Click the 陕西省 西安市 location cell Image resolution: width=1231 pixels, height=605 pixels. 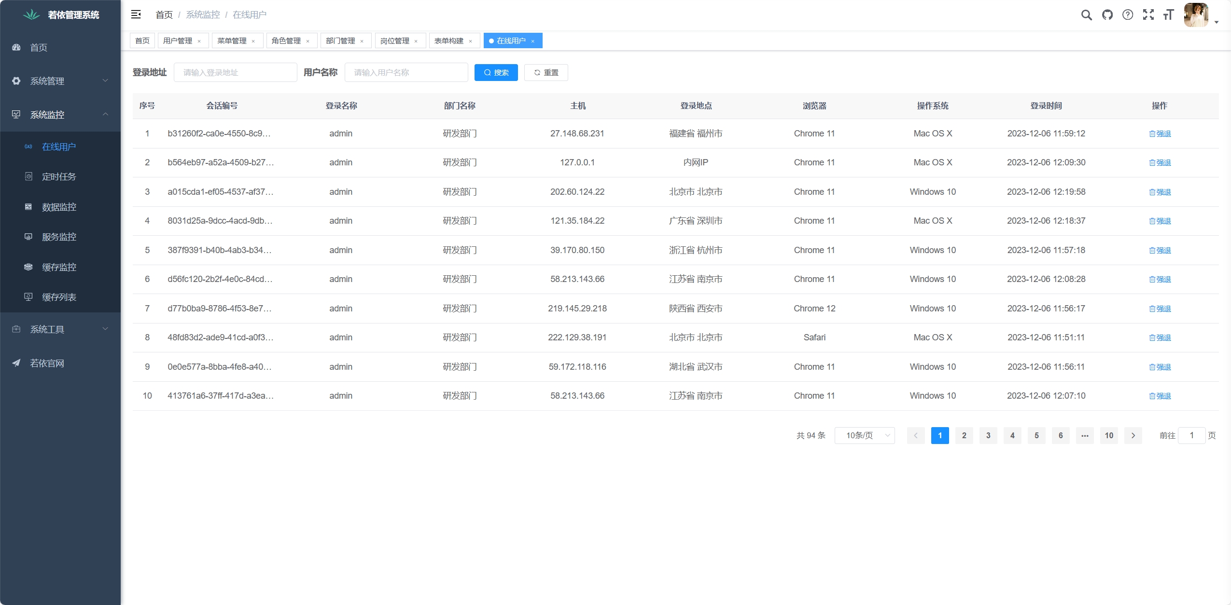(x=696, y=309)
